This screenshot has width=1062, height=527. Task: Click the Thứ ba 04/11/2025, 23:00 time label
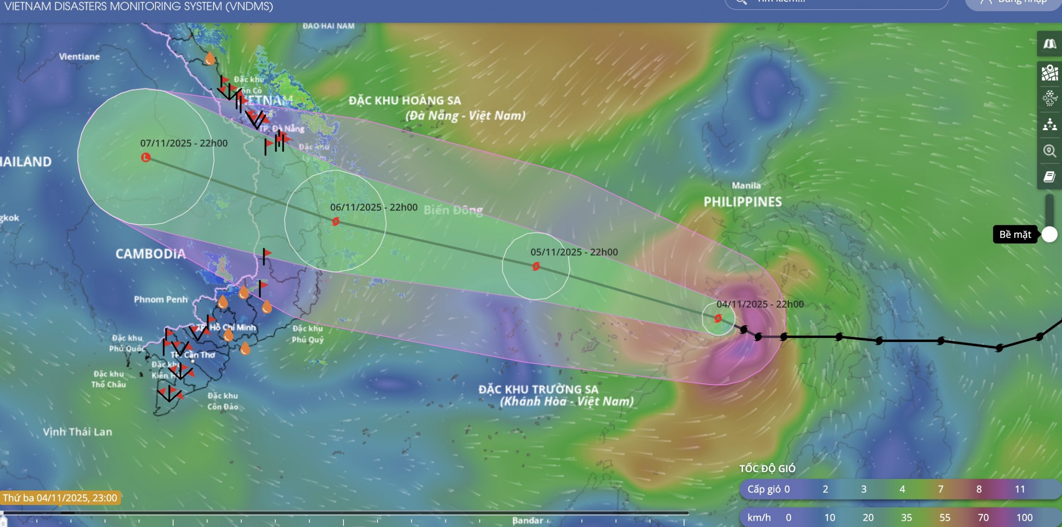60,498
